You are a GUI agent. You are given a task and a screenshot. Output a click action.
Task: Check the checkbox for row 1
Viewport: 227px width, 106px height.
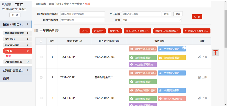(41, 57)
